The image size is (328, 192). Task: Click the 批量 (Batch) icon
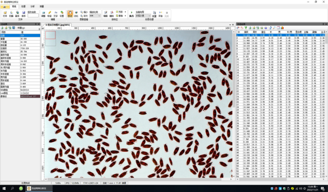154,14
